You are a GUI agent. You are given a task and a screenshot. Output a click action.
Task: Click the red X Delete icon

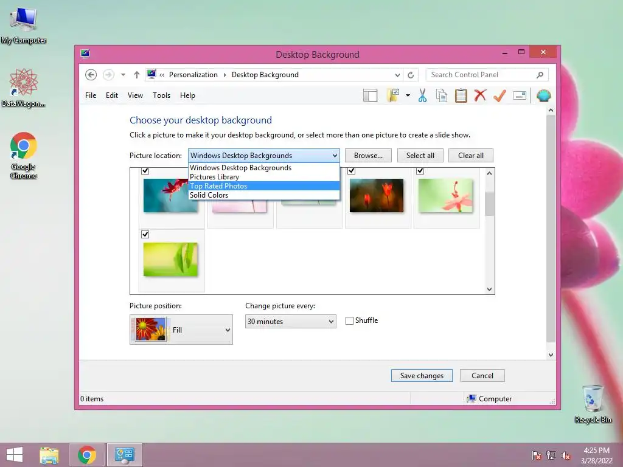click(480, 95)
